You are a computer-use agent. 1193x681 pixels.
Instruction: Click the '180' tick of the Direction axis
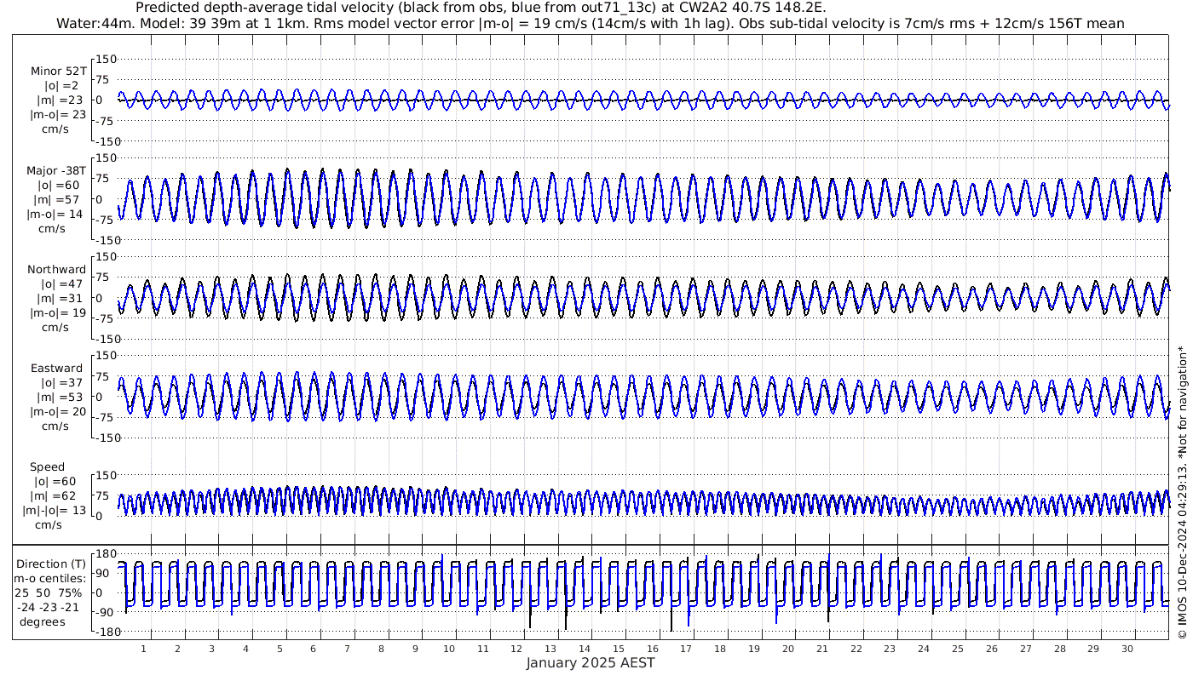point(106,554)
